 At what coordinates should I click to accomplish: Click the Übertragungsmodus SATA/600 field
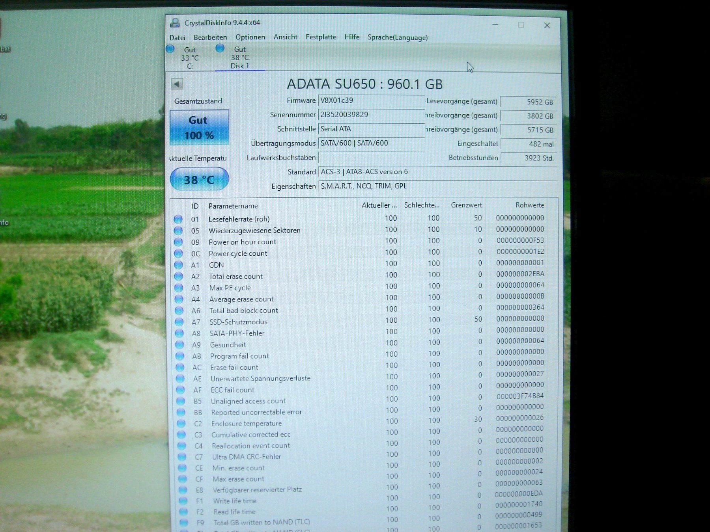point(371,143)
